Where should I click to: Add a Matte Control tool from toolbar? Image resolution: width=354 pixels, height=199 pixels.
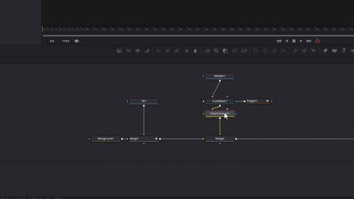(225, 51)
